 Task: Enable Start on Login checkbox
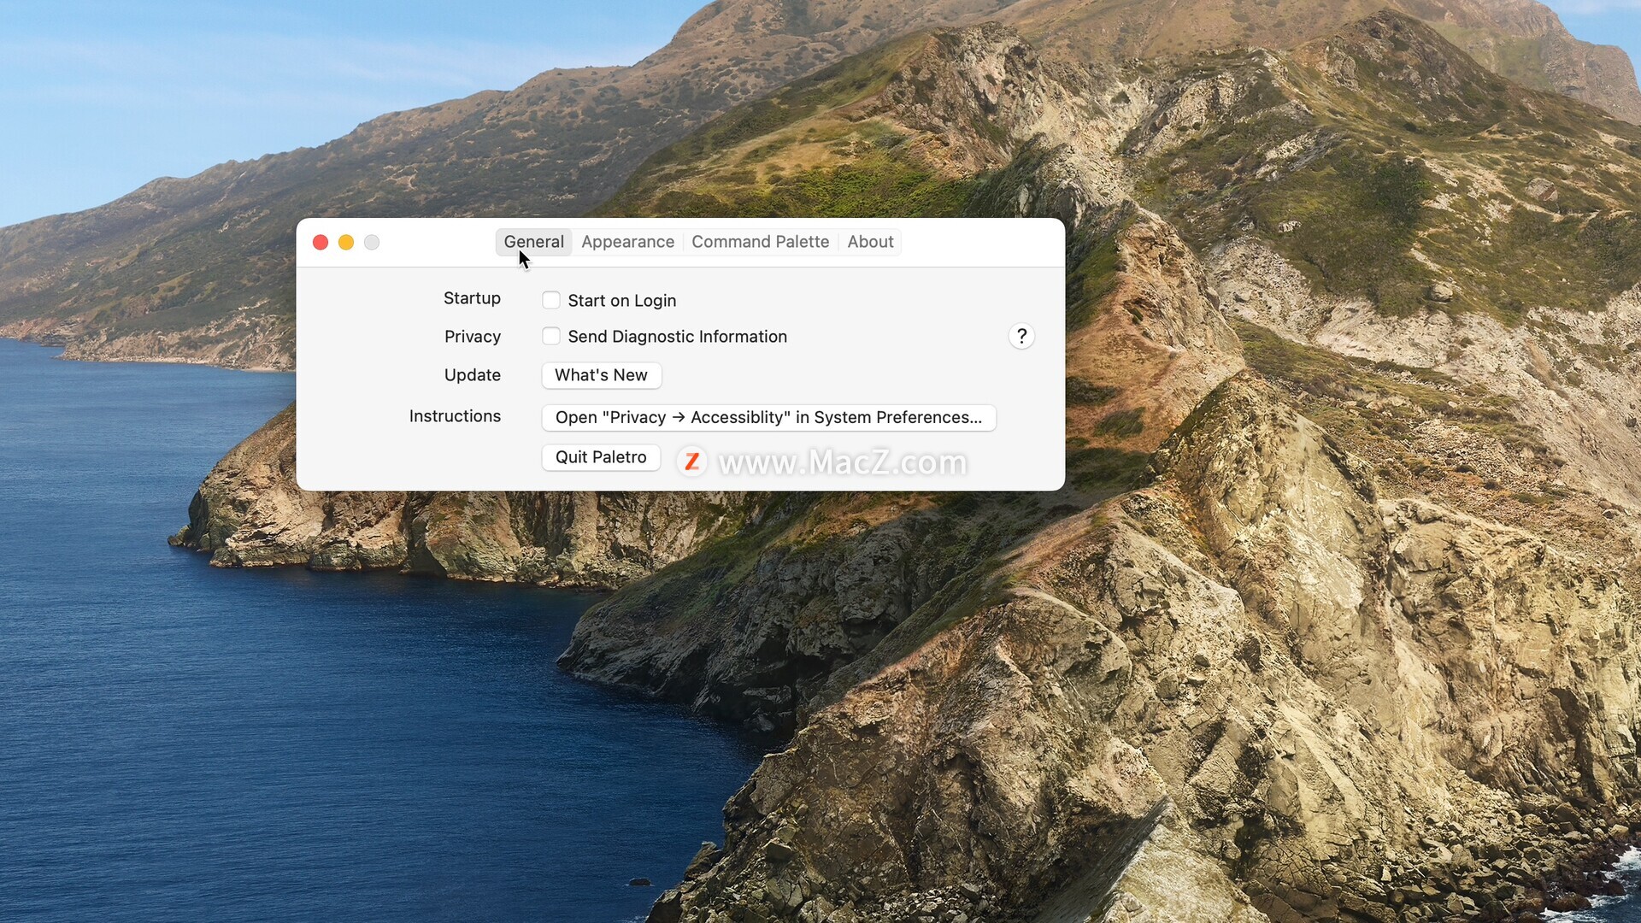(551, 300)
